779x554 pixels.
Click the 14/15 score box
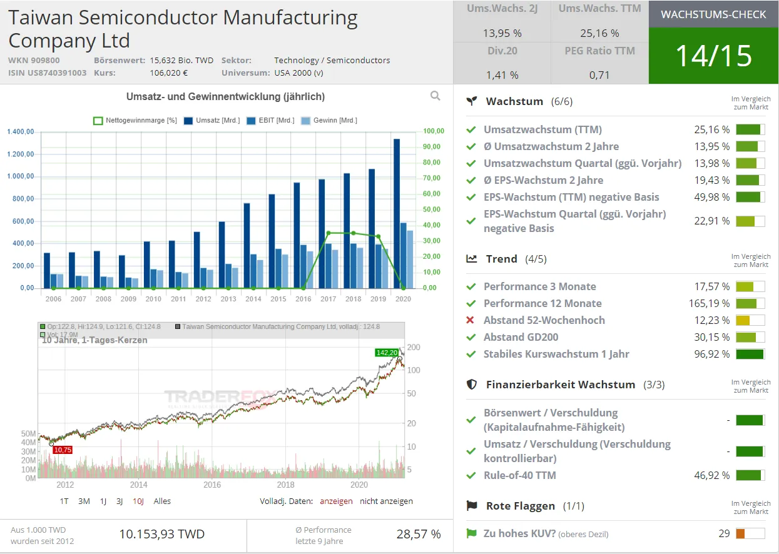click(x=713, y=56)
